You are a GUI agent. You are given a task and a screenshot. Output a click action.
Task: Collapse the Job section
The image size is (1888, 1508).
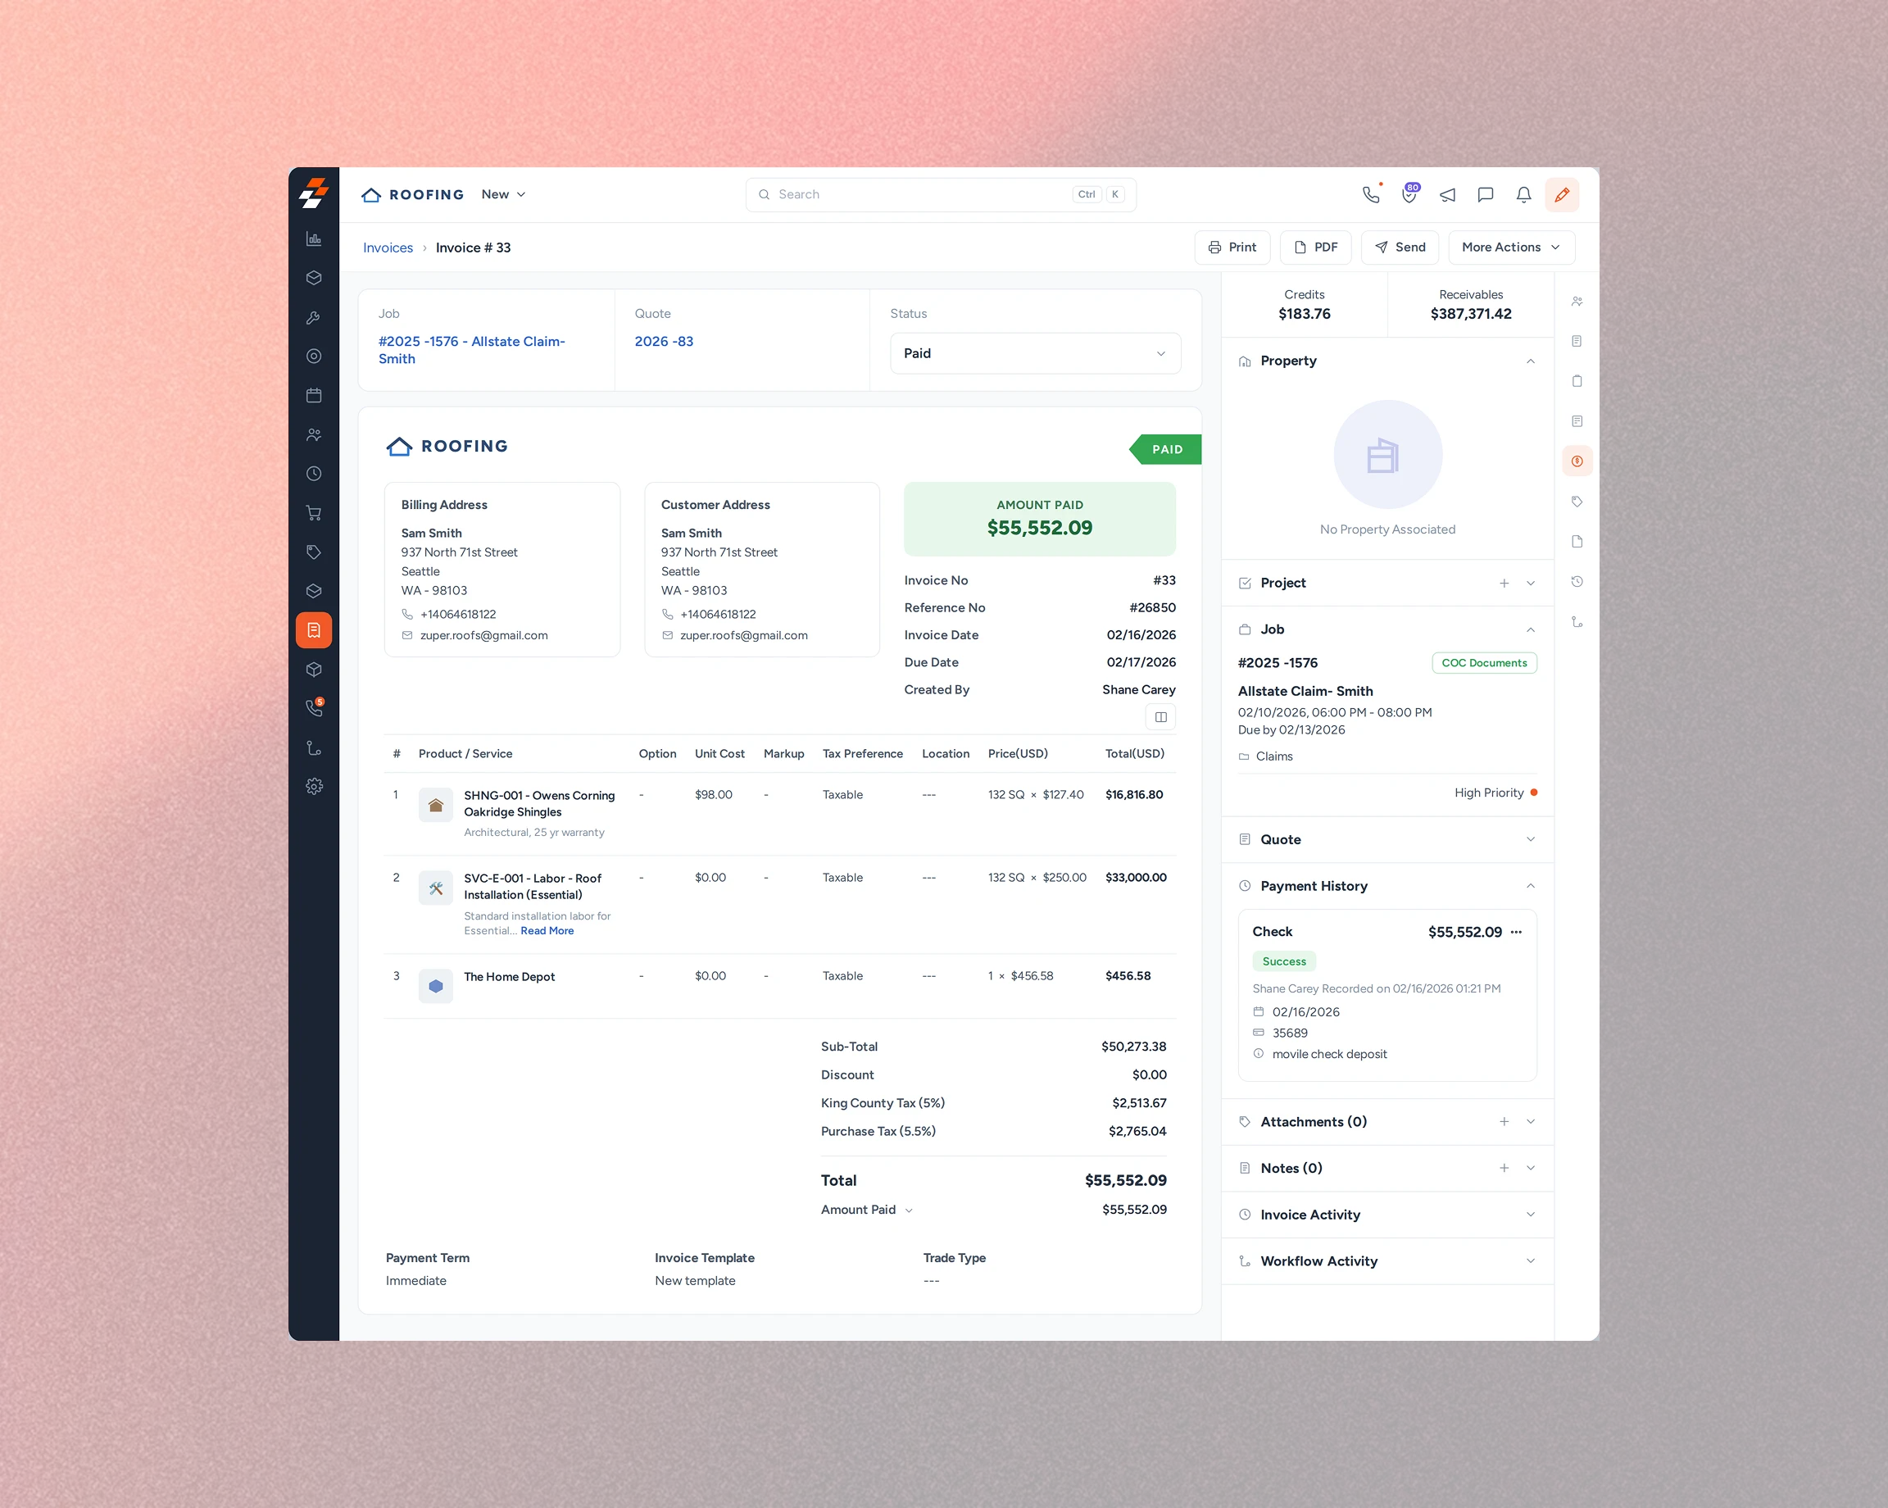point(1530,629)
